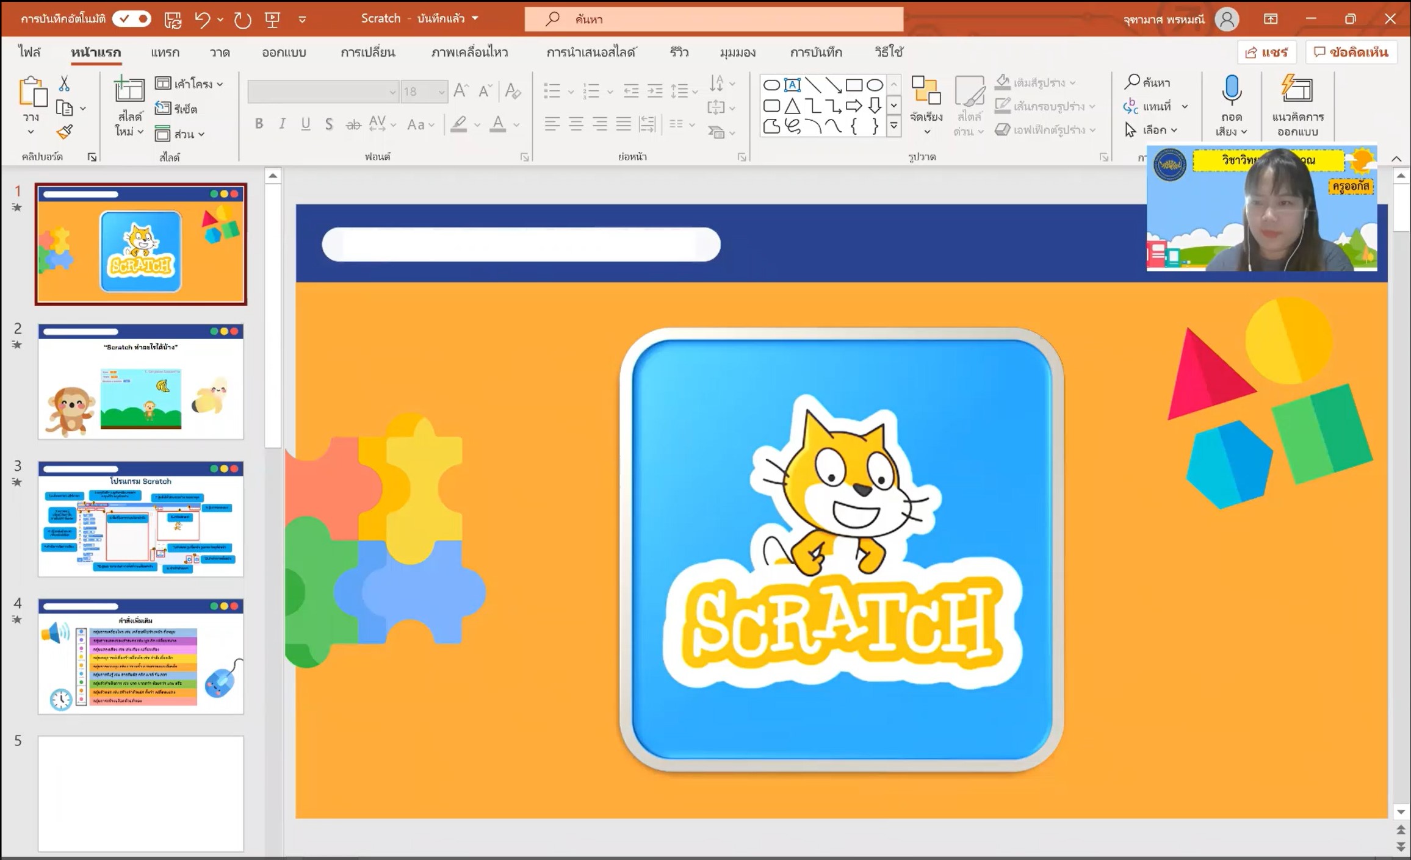Open the ไฟล์ (File) tab

pos(29,52)
